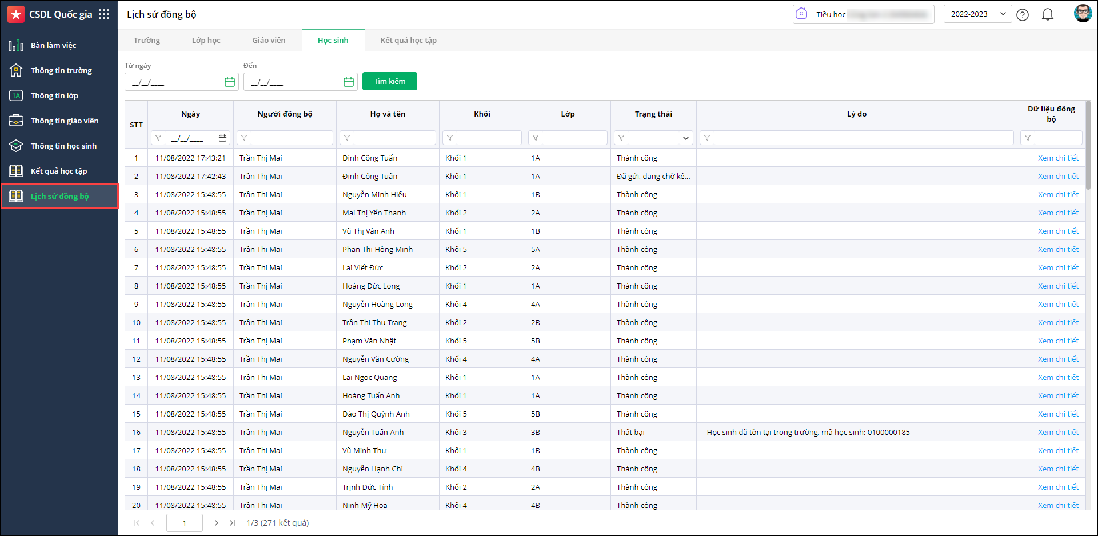
Task: Click the user avatar in top bar
Action: click(x=1083, y=14)
